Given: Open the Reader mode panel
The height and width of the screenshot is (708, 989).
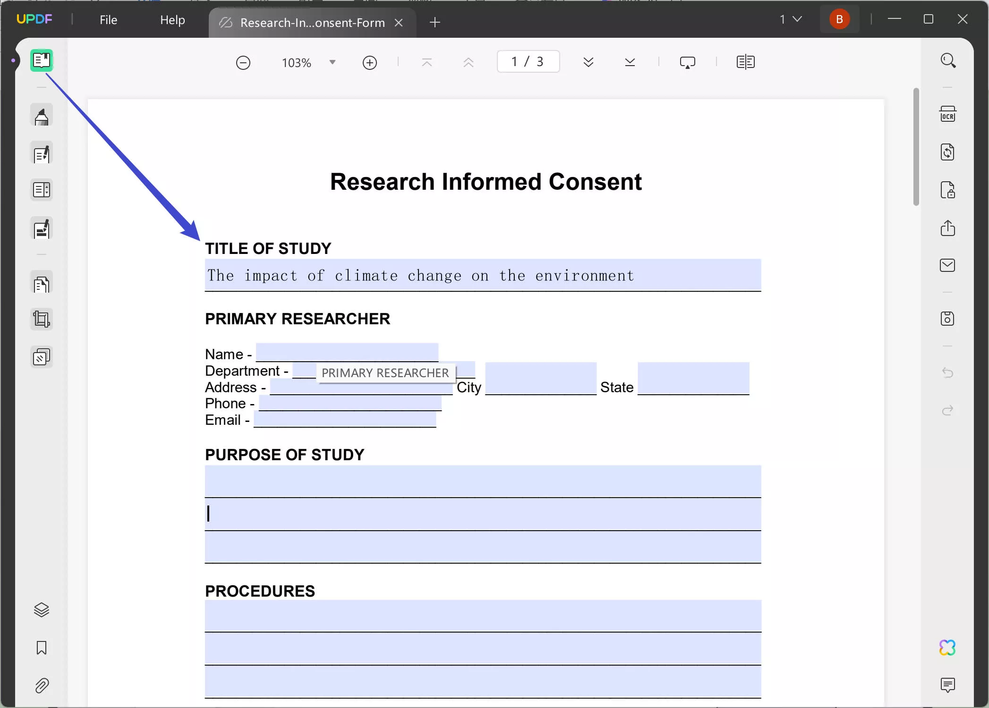Looking at the screenshot, I should (x=42, y=60).
